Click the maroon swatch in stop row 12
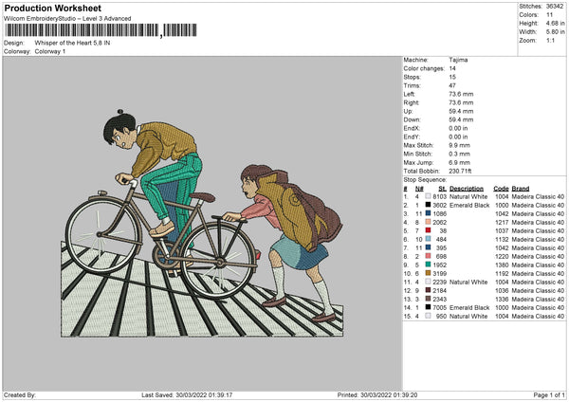 tap(429, 291)
